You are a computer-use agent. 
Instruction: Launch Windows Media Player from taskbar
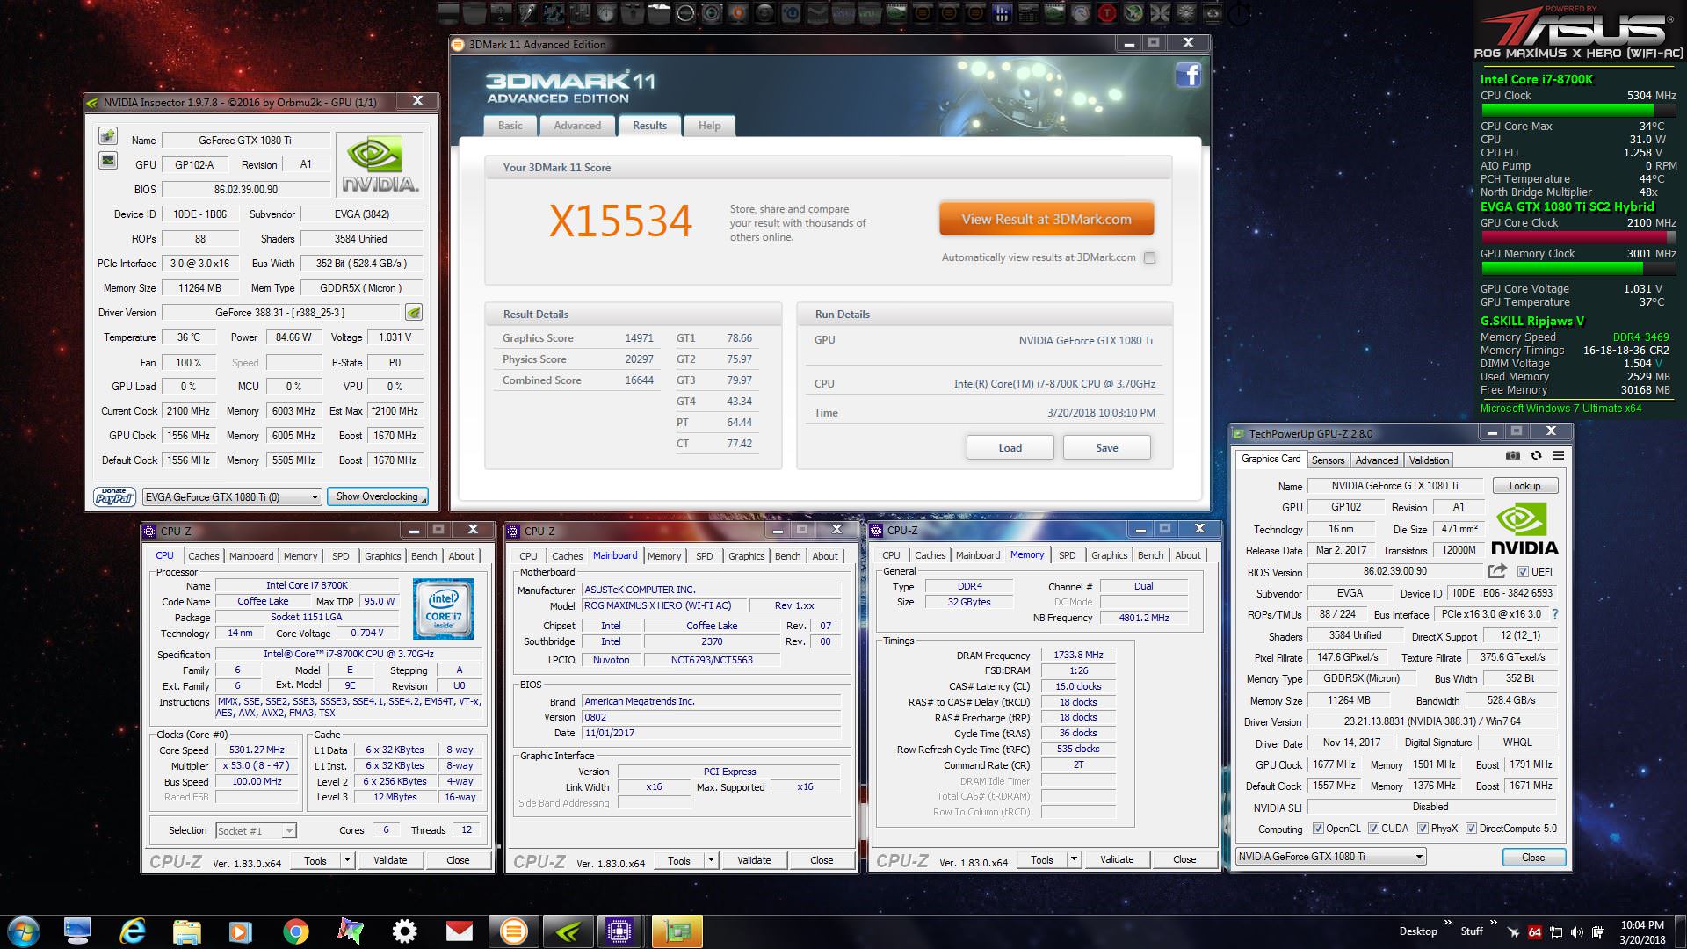[x=241, y=931]
